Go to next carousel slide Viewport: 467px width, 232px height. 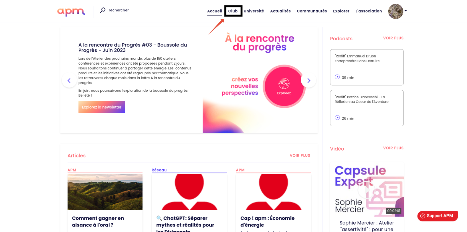(x=308, y=81)
